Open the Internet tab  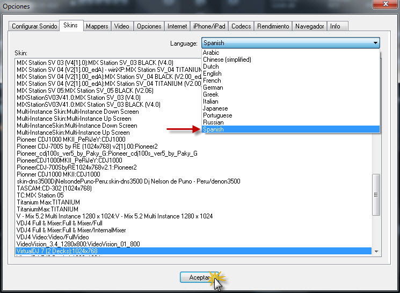tap(177, 26)
